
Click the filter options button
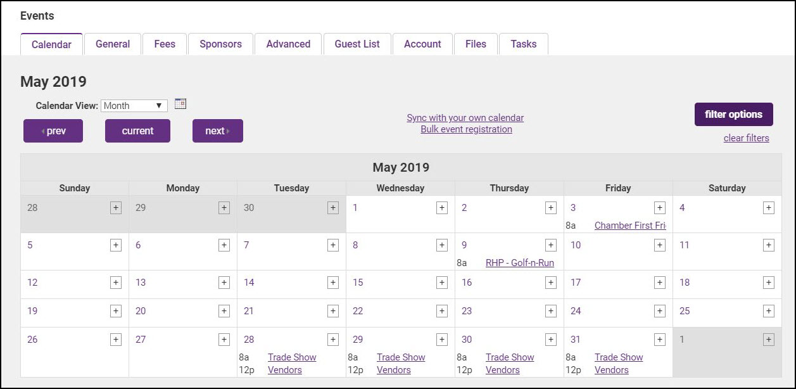pos(733,115)
